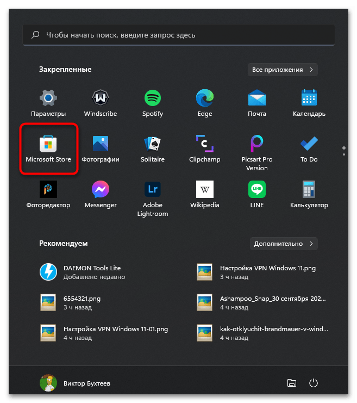Launch the LINE app
This screenshot has height=403, width=357.
pyautogui.click(x=257, y=194)
